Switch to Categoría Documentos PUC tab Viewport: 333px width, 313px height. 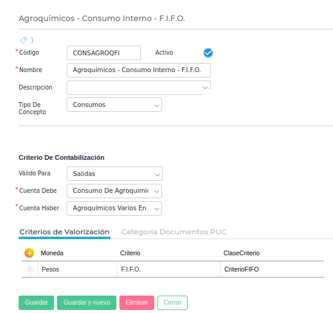tap(174, 232)
